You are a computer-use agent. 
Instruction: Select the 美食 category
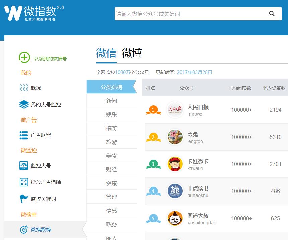(x=111, y=155)
